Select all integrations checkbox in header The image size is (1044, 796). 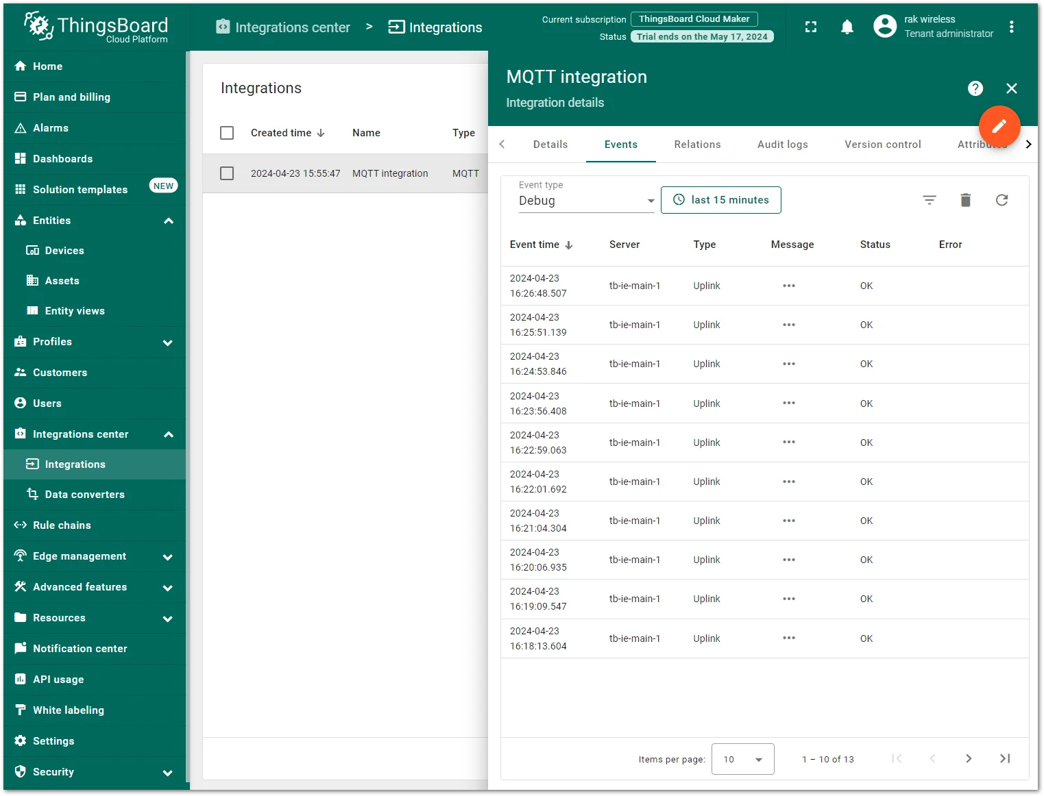[227, 133]
